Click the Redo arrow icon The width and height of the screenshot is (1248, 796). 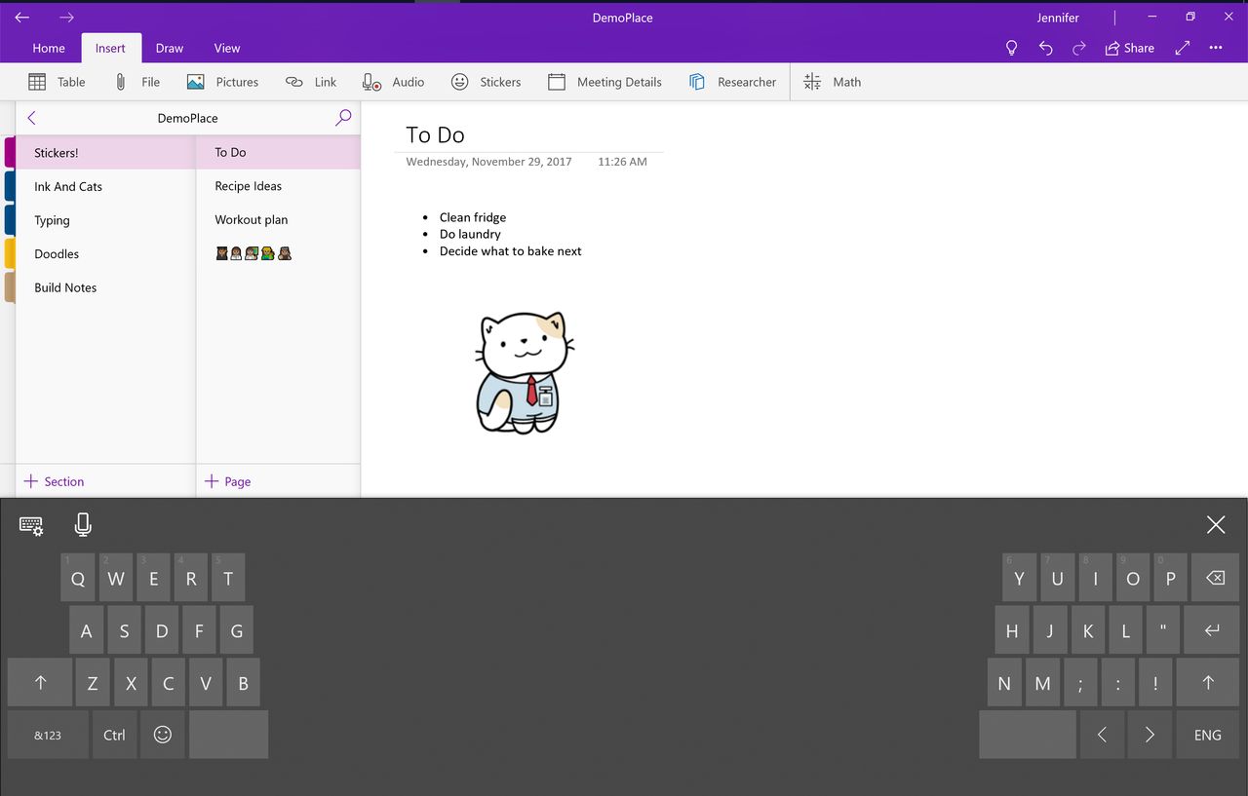point(1078,48)
